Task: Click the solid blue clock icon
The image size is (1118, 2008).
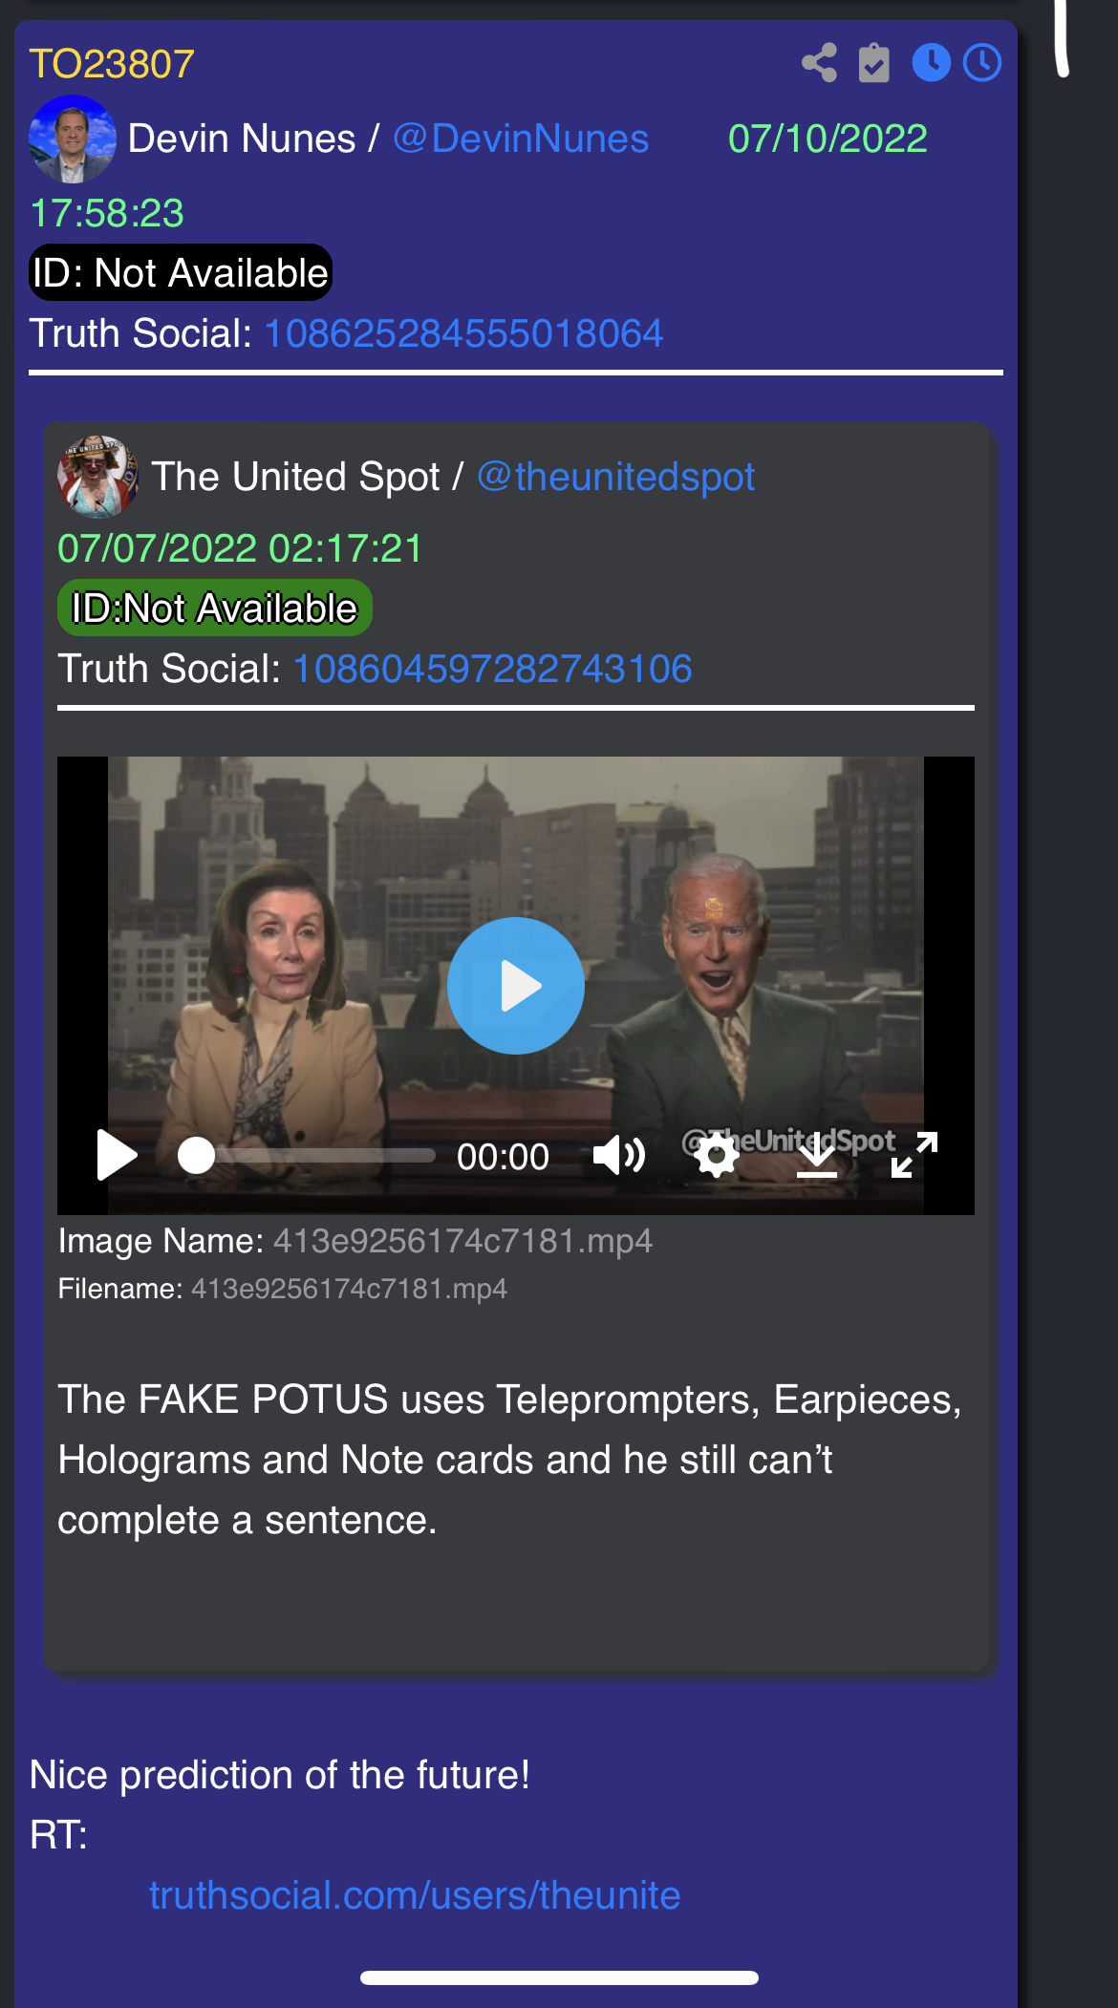Action: click(x=931, y=63)
